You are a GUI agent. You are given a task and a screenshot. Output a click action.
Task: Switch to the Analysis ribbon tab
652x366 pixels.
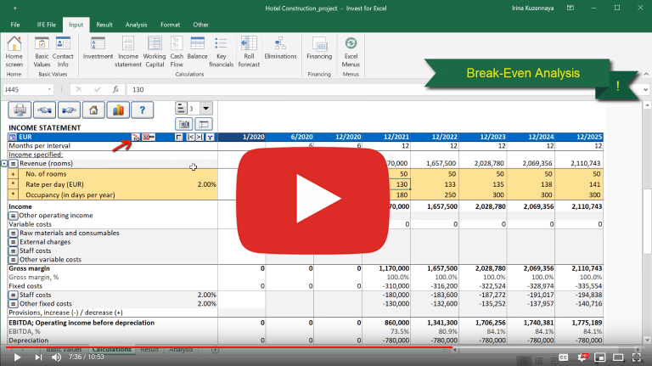pyautogui.click(x=136, y=25)
